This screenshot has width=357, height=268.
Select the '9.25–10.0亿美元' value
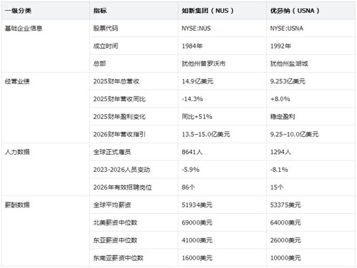click(294, 134)
